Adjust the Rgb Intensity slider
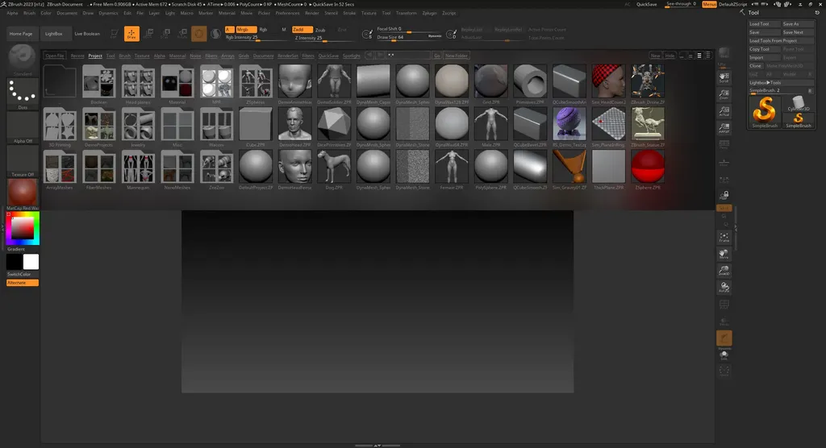826x448 pixels. [257, 38]
